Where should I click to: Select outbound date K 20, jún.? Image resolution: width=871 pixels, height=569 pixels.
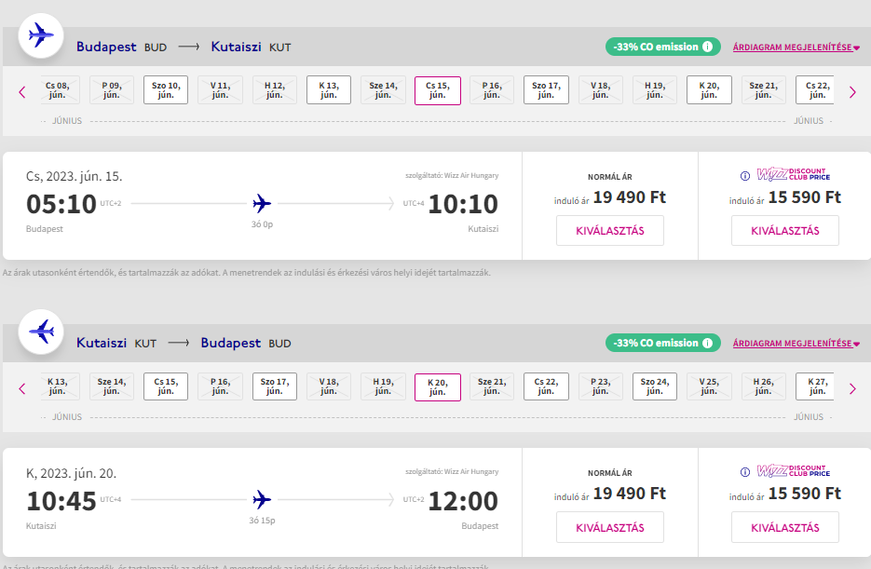click(709, 90)
